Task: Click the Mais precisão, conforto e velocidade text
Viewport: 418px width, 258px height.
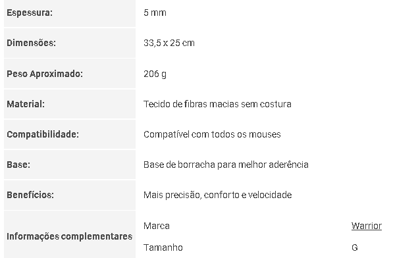Action: pyautogui.click(x=217, y=195)
